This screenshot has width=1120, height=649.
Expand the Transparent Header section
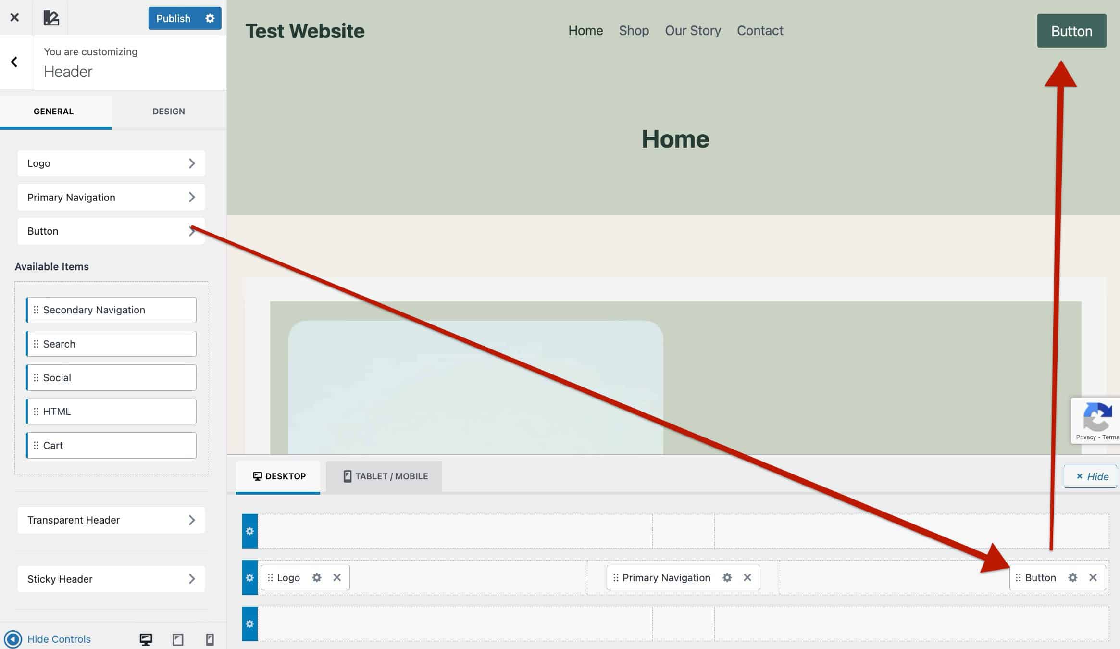point(111,520)
